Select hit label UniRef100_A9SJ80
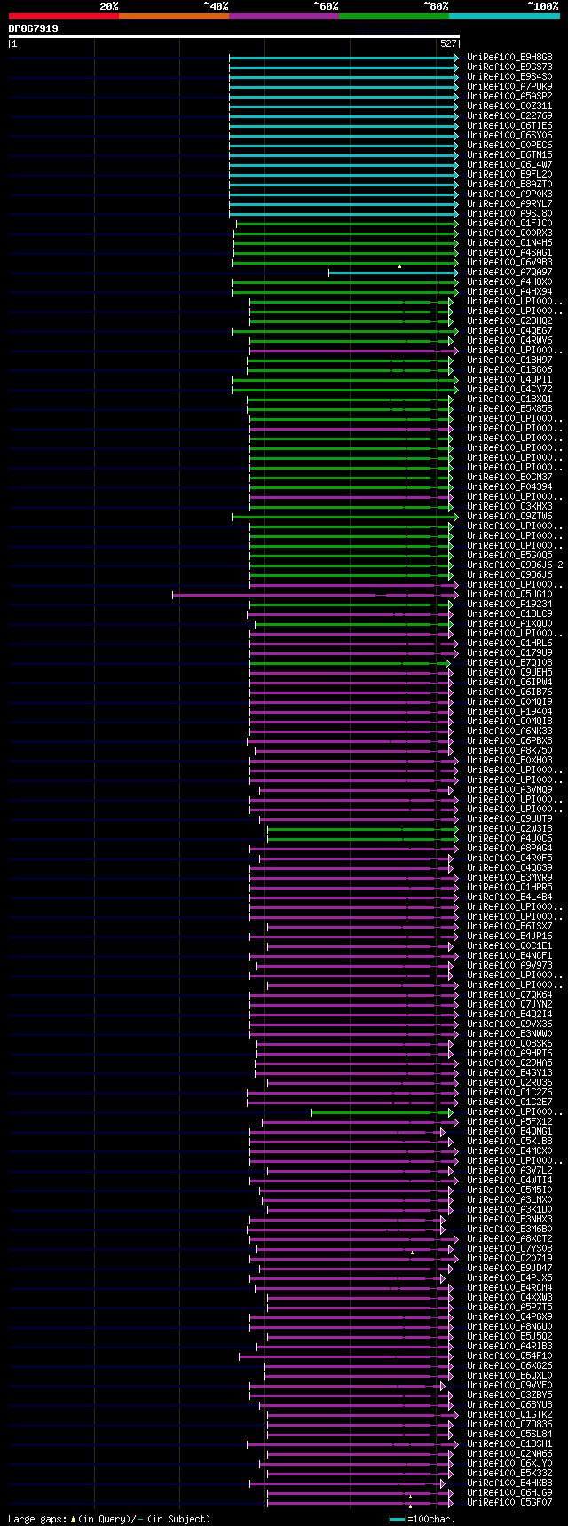 click(x=509, y=213)
